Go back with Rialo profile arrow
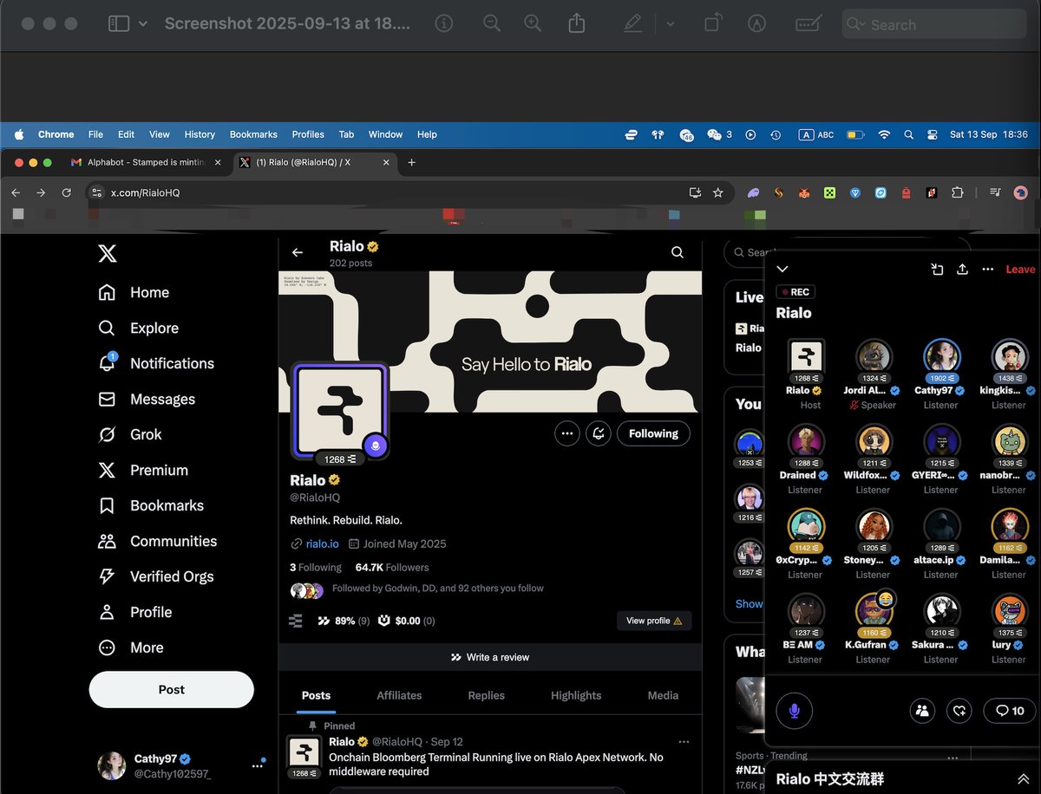This screenshot has width=1041, height=794. [x=298, y=252]
